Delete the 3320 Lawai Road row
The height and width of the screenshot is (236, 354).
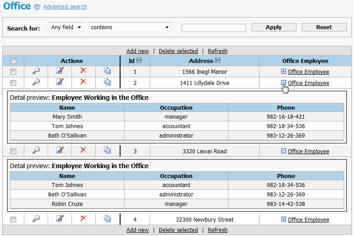pyautogui.click(x=83, y=151)
